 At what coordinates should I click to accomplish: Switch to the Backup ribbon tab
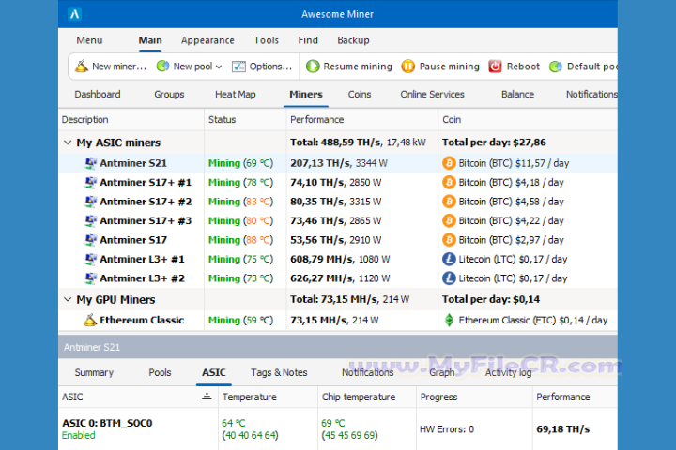[x=353, y=40]
